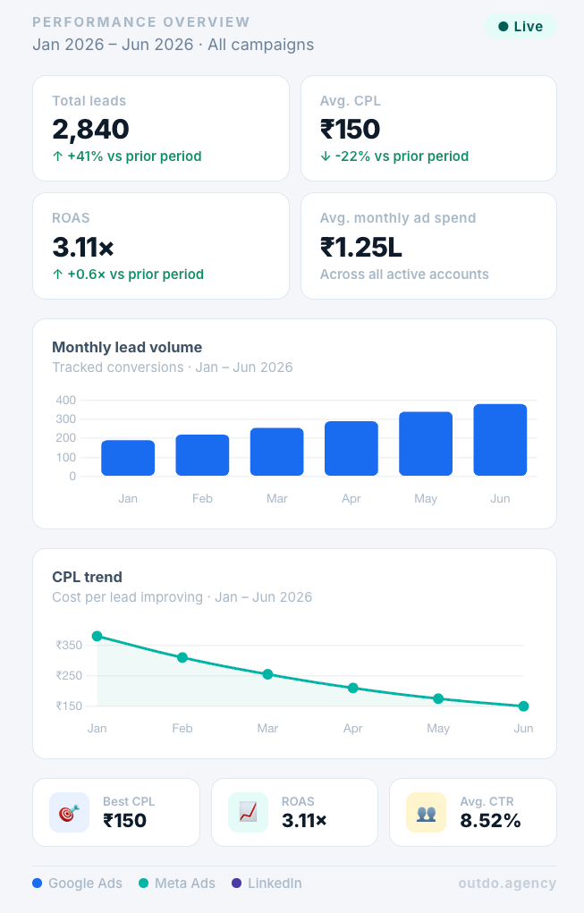Select the chart ROAS icon

pyautogui.click(x=248, y=812)
